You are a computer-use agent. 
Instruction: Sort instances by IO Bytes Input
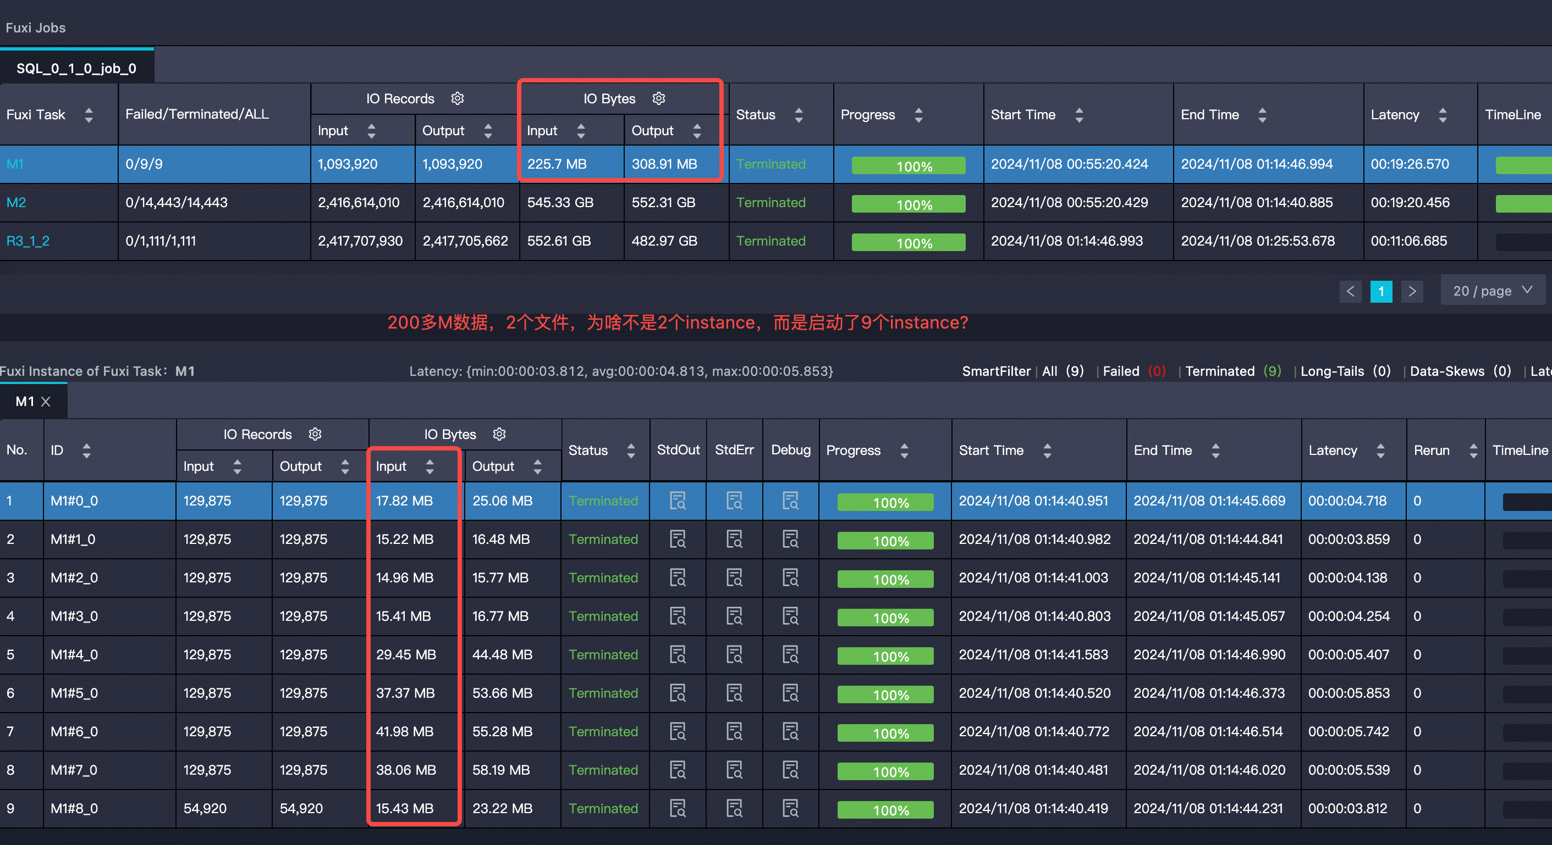click(x=430, y=466)
